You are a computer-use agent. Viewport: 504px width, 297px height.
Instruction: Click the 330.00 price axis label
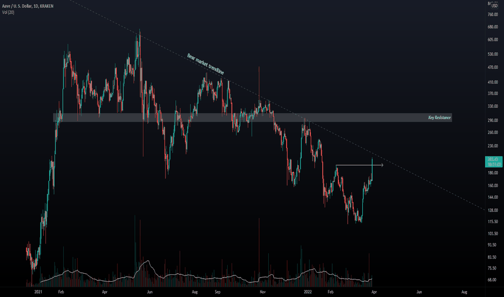493,106
